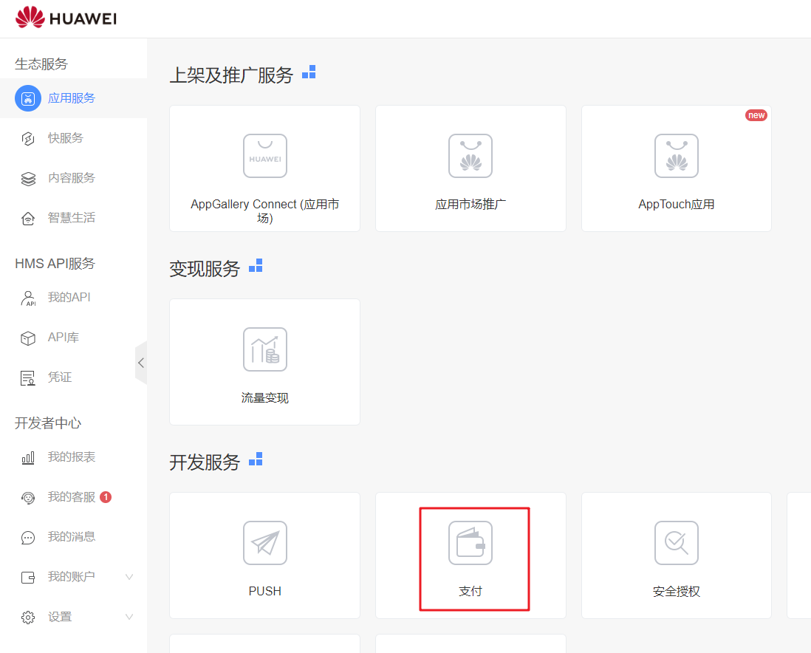The height and width of the screenshot is (653, 811).
Task: Click the red notification badge on 我的客服
Action: (x=106, y=497)
